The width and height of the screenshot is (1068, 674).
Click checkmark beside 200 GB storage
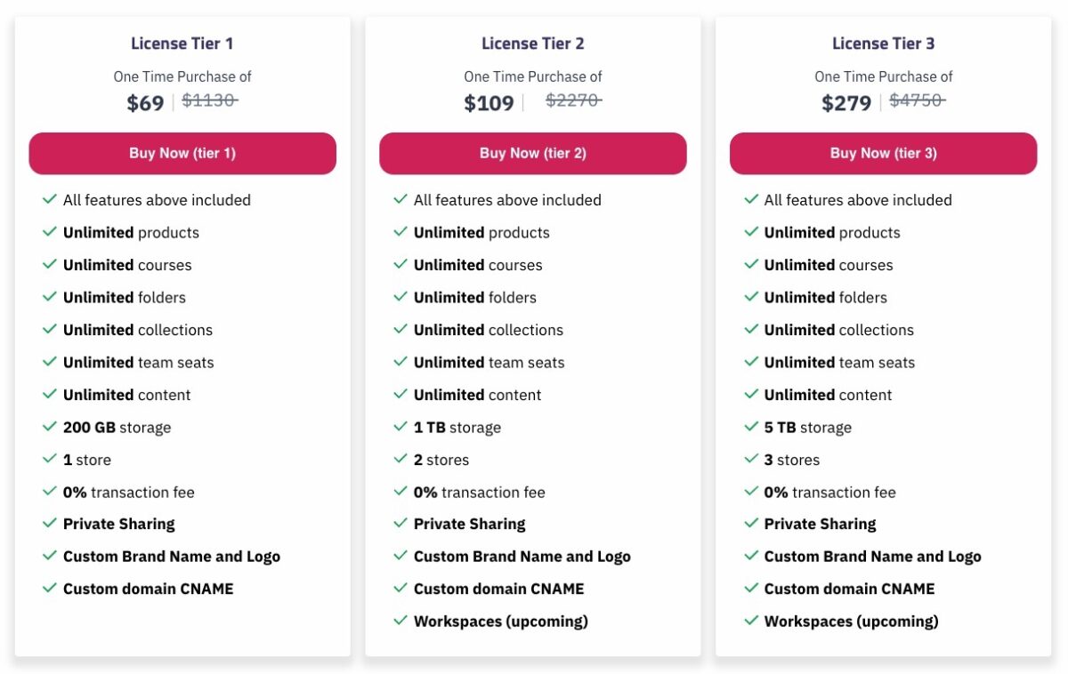[50, 427]
